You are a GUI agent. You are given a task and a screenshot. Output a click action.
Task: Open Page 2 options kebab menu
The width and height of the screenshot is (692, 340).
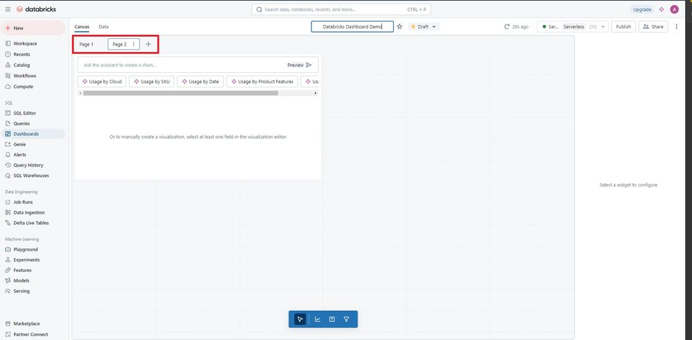tap(134, 44)
